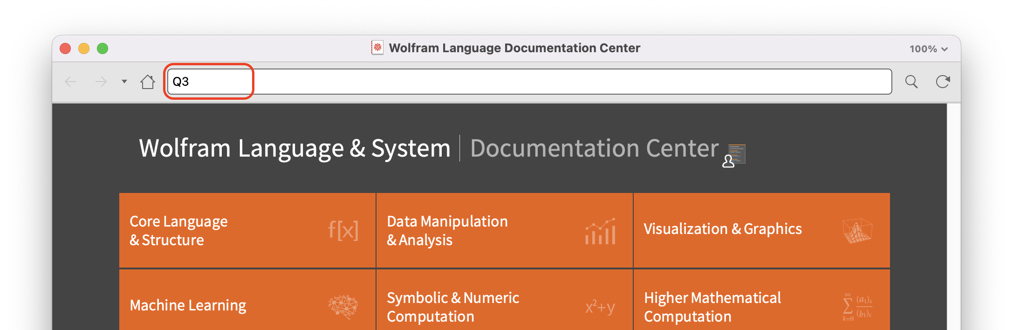Screen dimensions: 1013x330
Task: Open the 100% zoom level dropdown
Action: point(929,49)
